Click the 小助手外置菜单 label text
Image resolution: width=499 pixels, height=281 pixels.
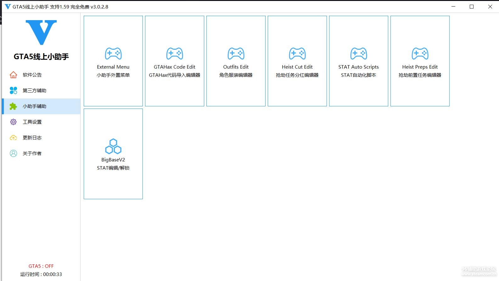pos(113,75)
